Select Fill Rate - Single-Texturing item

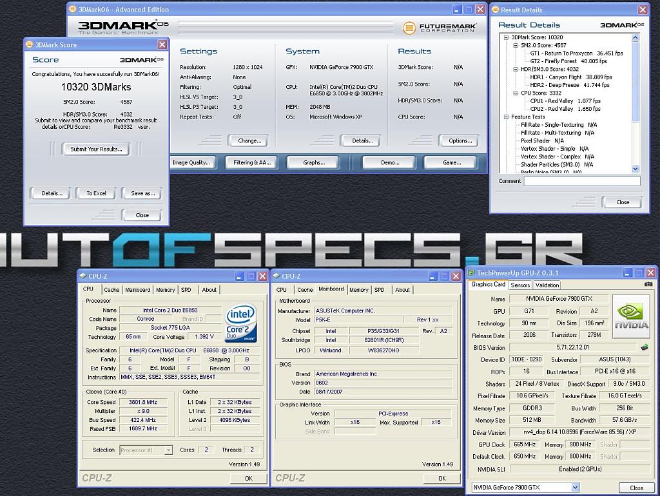coord(559,125)
